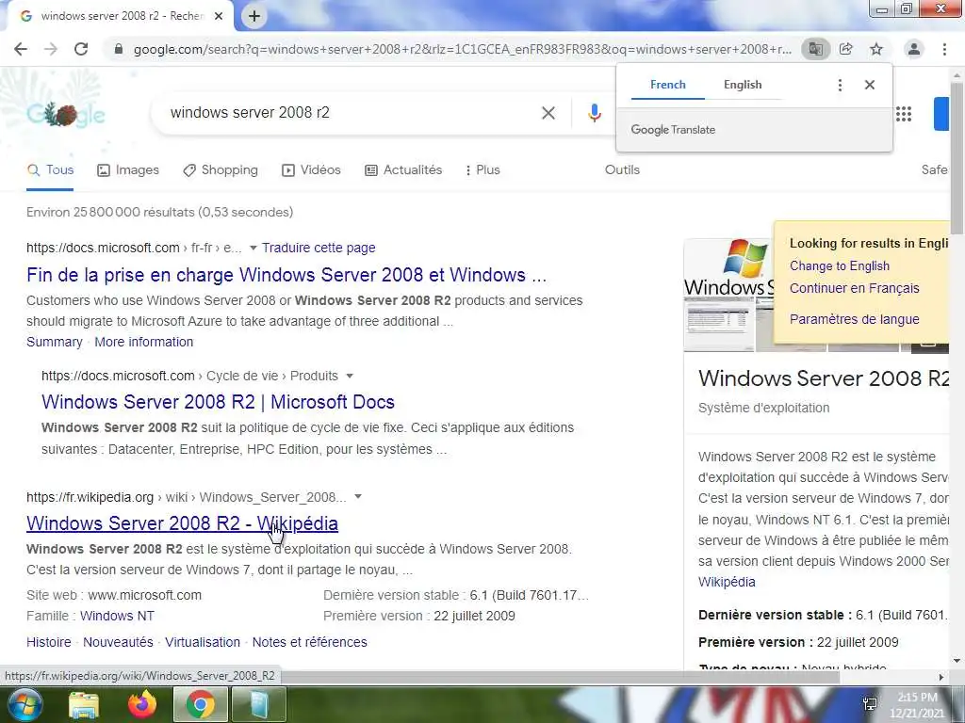Switch to Actualités results tab
Image resolution: width=965 pixels, height=723 pixels.
click(x=403, y=170)
